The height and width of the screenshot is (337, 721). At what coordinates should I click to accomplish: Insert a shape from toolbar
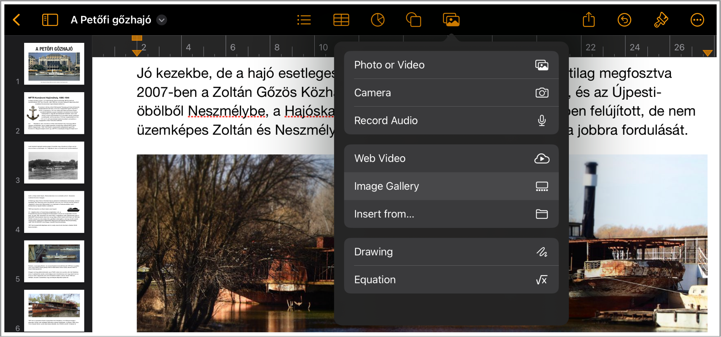[413, 20]
